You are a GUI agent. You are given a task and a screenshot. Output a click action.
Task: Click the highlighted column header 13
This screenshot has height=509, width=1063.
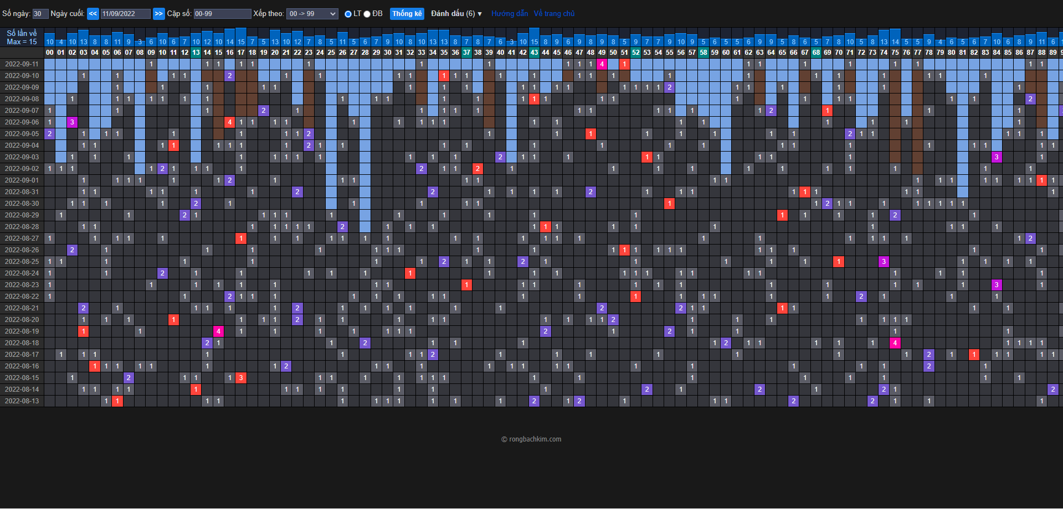pos(196,53)
